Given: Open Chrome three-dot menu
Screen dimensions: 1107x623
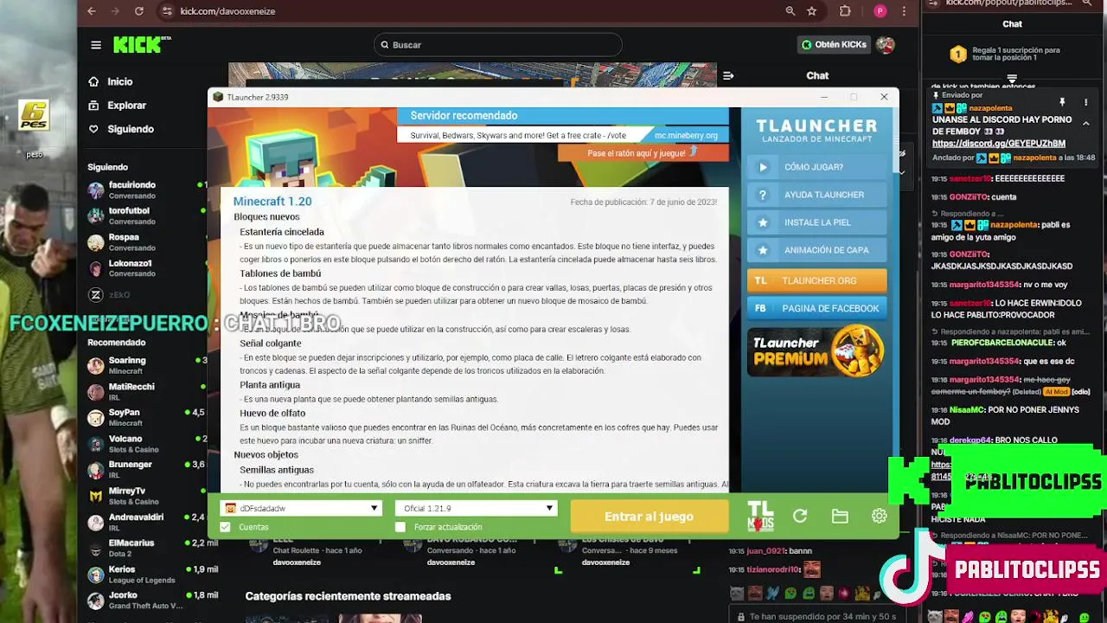Looking at the screenshot, I should 904,11.
